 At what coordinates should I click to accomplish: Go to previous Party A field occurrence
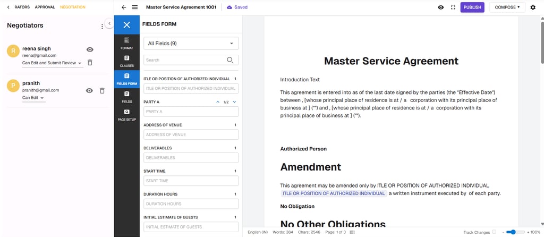click(218, 102)
